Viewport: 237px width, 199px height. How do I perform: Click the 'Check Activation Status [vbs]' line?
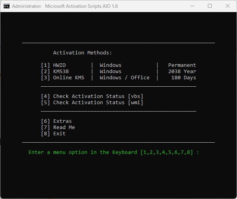point(92,96)
